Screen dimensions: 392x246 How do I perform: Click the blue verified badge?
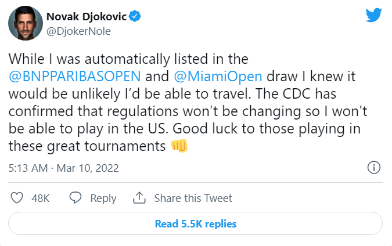tap(135, 16)
